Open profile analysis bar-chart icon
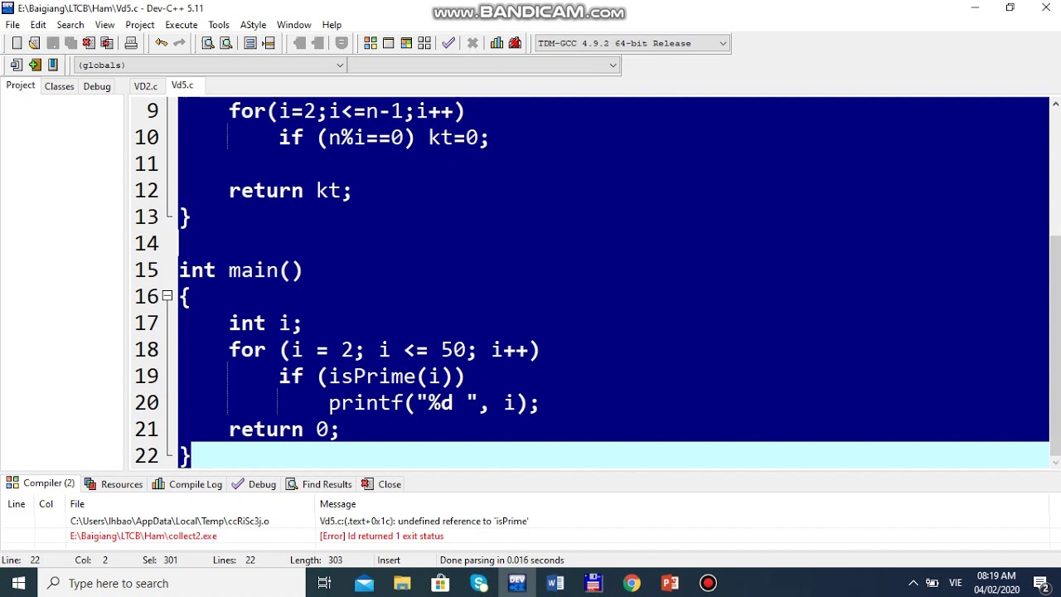Image resolution: width=1061 pixels, height=597 pixels. click(x=497, y=43)
